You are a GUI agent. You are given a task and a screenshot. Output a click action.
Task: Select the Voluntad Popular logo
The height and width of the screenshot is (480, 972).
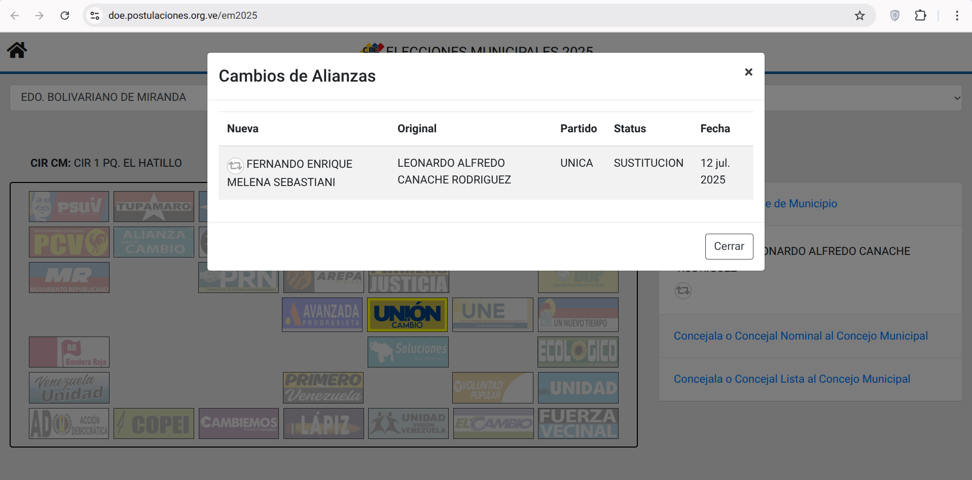point(493,388)
